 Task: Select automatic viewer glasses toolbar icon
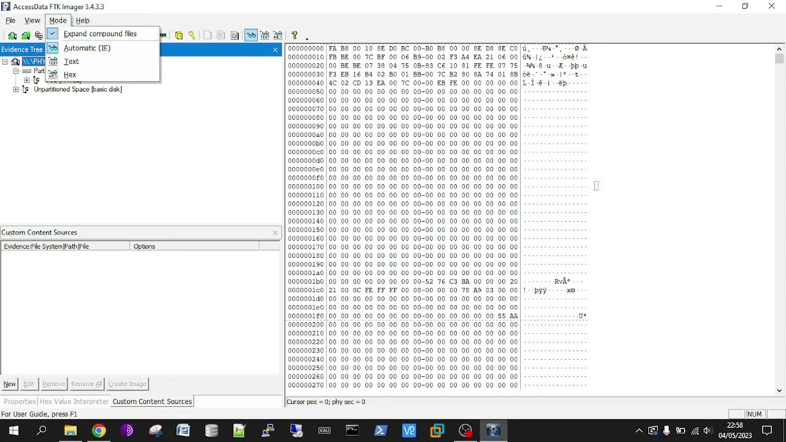pos(251,36)
